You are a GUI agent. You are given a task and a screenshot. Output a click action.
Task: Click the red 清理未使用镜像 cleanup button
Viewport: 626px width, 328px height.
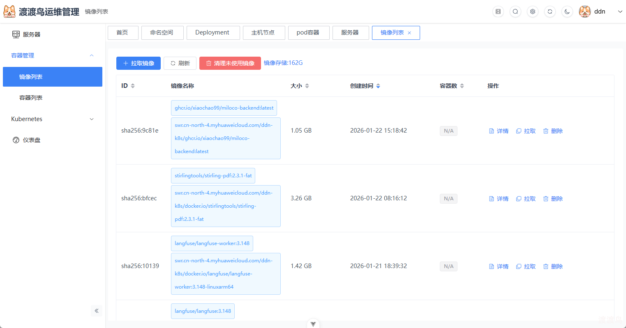click(230, 63)
